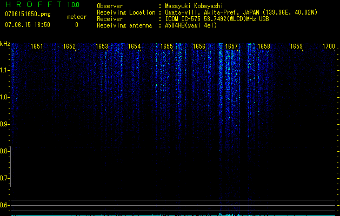This screenshot has width=340, height=216.
Task: Click the Observer label
Action: tap(110, 6)
